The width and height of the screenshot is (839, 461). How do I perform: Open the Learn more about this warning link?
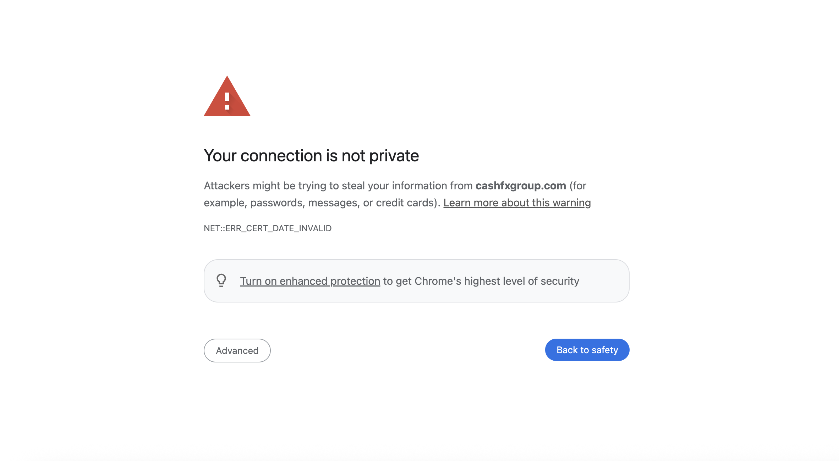[517, 203]
